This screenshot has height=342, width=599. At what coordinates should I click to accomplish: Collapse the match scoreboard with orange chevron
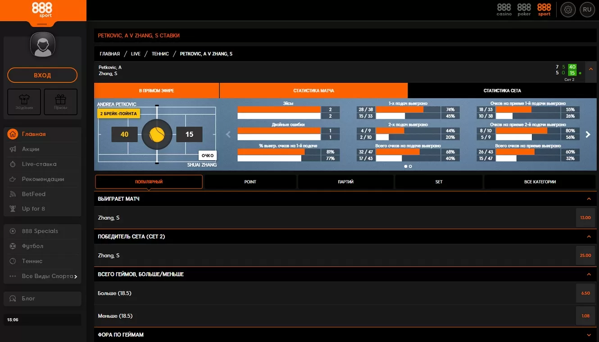tap(591, 69)
